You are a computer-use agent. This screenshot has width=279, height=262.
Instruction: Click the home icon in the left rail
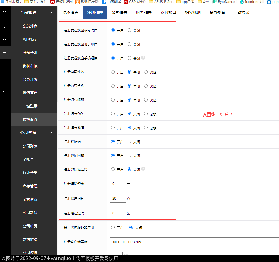point(4,13)
